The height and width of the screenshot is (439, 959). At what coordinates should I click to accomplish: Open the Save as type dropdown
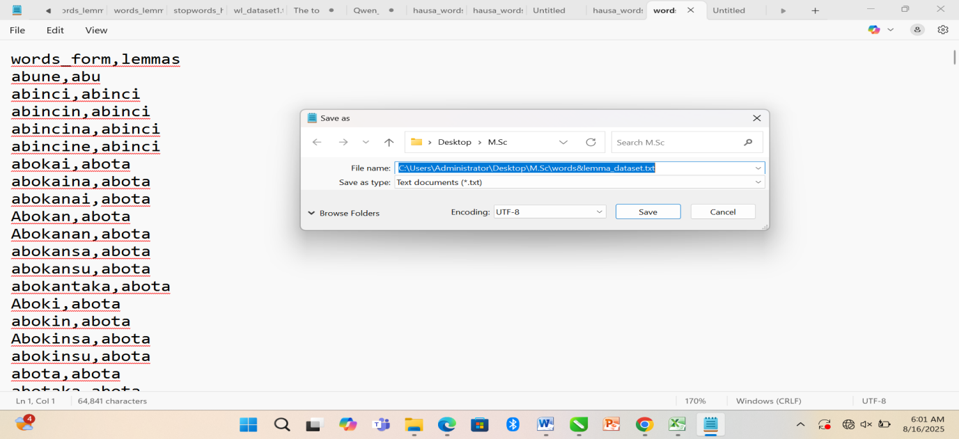click(x=579, y=182)
